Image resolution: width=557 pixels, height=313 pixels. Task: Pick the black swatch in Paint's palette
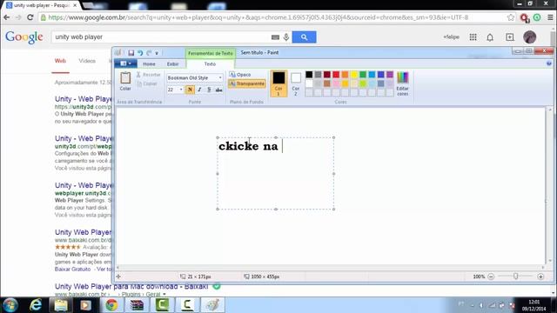click(x=309, y=74)
